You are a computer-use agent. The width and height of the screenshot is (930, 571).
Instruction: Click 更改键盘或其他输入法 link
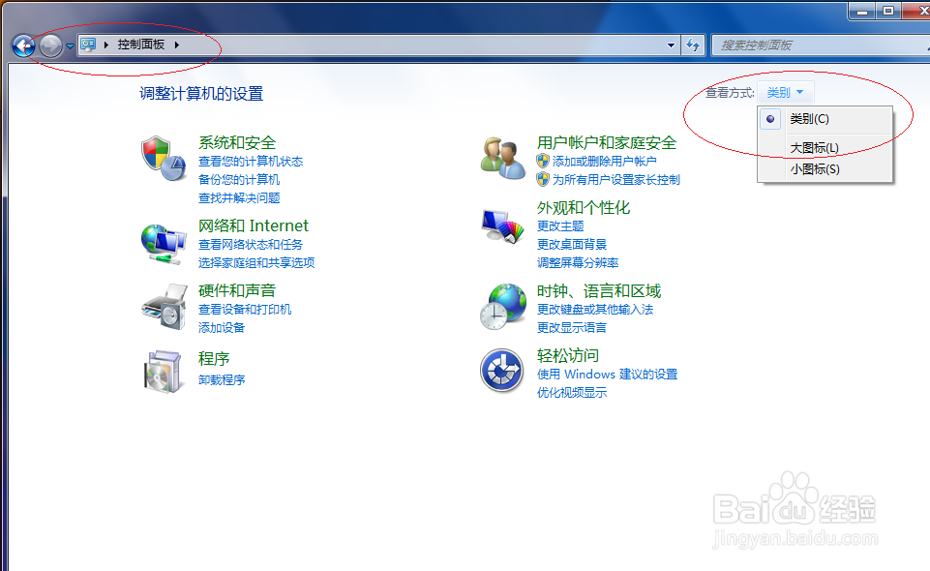[595, 309]
